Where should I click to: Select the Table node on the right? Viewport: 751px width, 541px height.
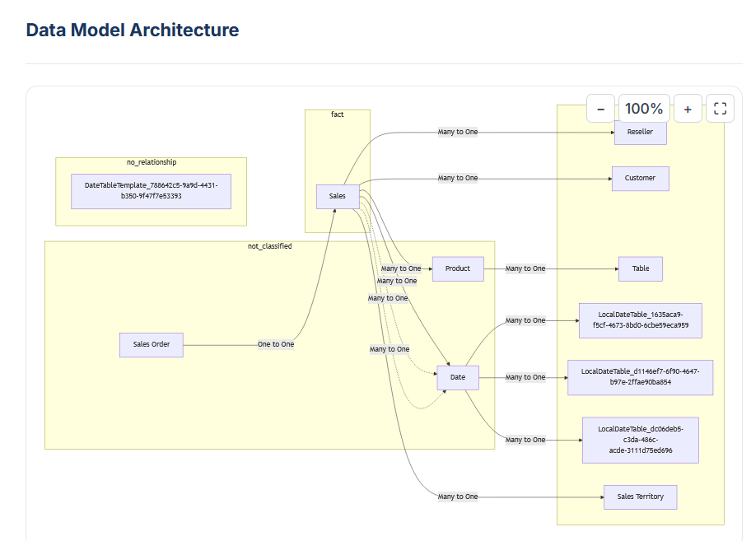point(640,268)
